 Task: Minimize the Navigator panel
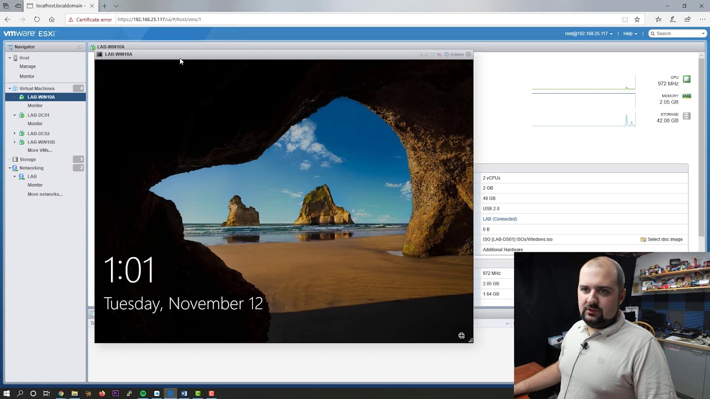click(x=80, y=47)
